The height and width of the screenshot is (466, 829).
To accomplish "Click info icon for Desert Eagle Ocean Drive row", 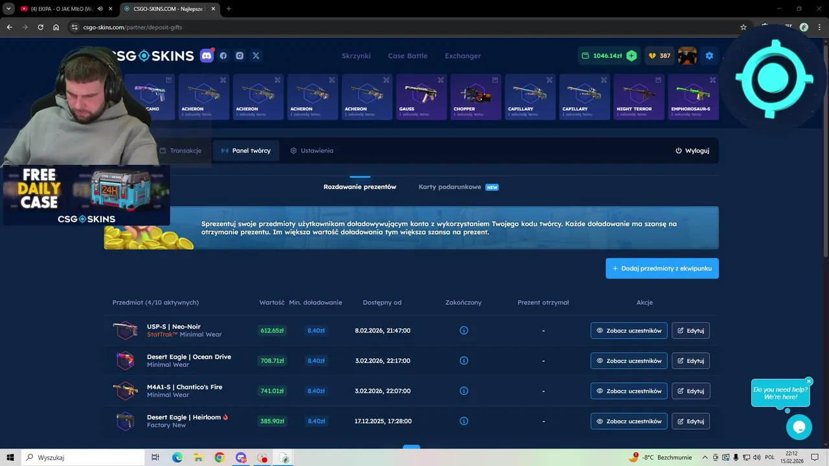I will click(x=464, y=361).
